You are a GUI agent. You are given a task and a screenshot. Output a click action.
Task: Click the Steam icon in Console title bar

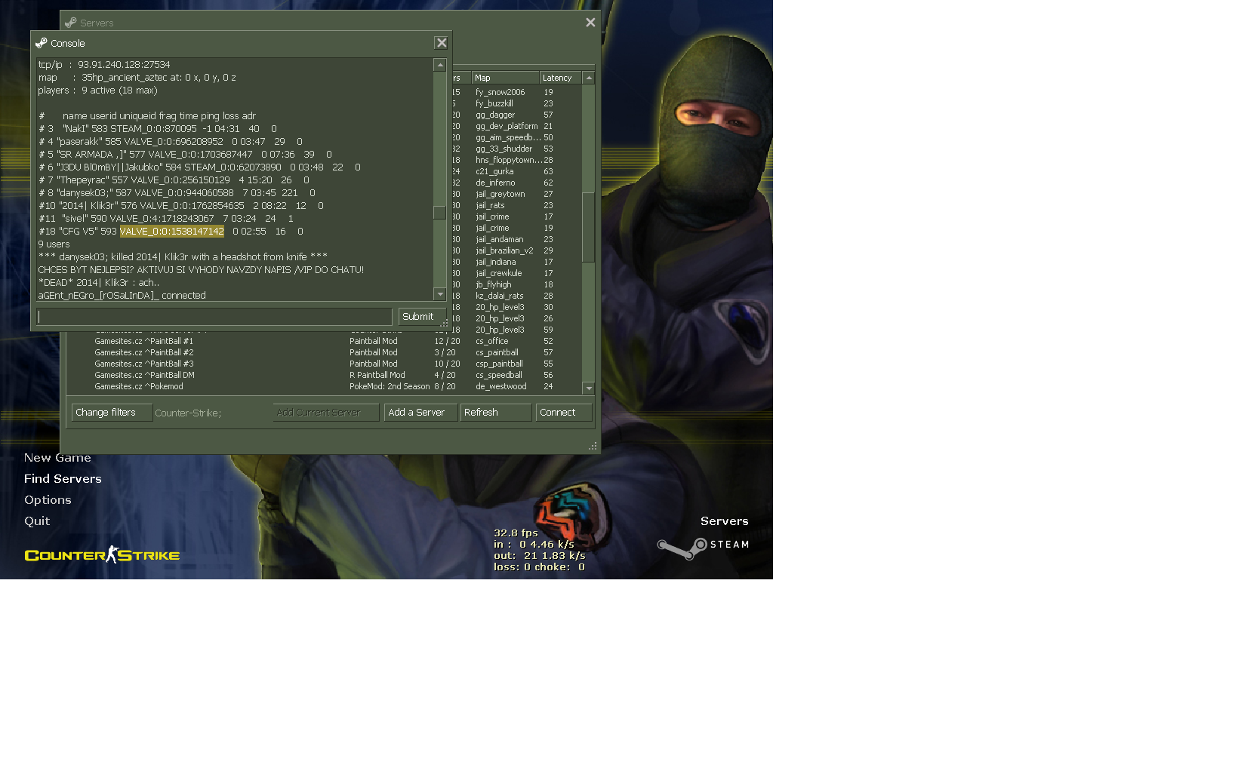click(x=42, y=43)
